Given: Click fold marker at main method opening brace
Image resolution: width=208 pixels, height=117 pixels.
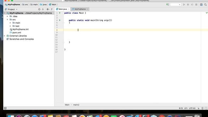Looking at the screenshot, I should 64,23.
